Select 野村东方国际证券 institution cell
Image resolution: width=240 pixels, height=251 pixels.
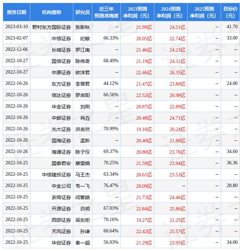point(52,27)
